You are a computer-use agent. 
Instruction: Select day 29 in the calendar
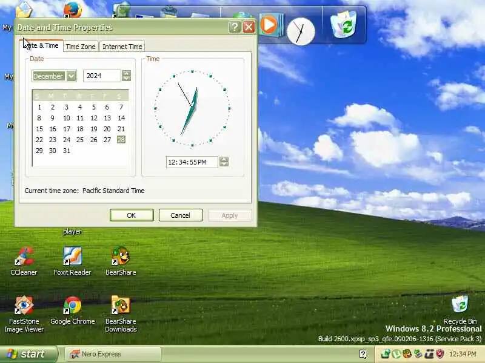click(x=39, y=151)
